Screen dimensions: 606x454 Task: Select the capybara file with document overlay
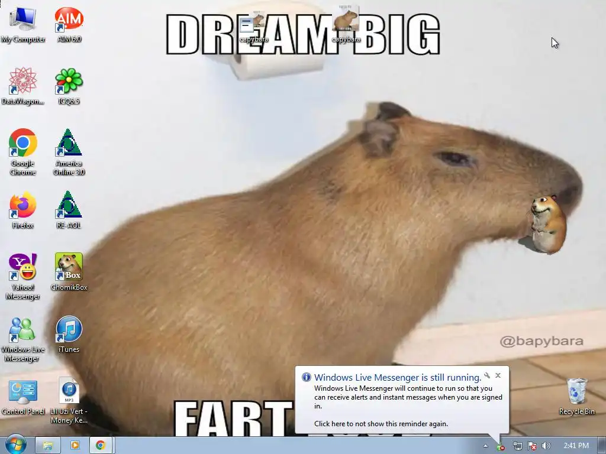tap(253, 27)
